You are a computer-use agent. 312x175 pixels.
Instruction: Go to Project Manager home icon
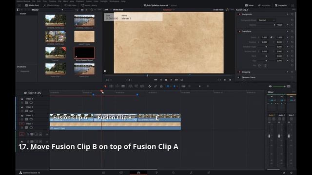pos(284,173)
